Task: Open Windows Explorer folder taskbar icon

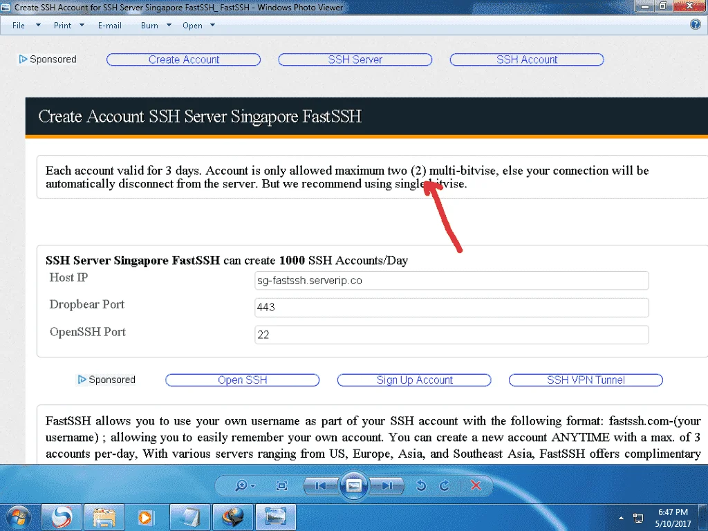Action: tap(104, 517)
